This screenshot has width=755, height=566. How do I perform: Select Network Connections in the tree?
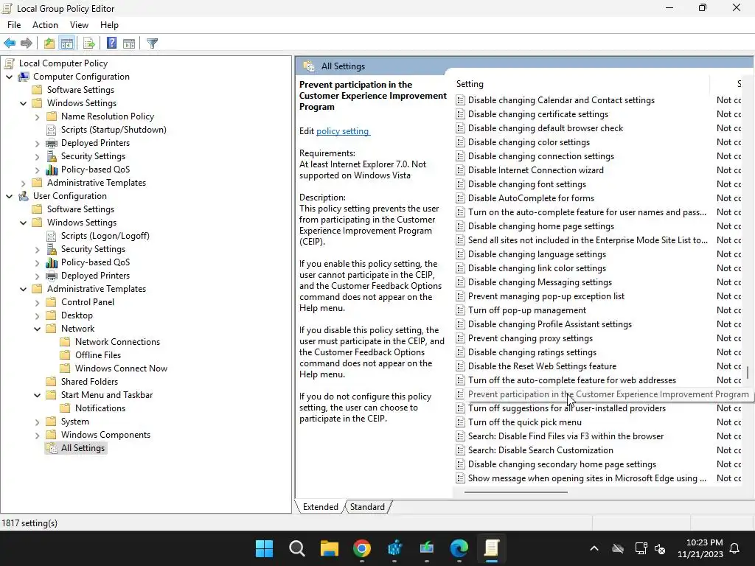(x=117, y=342)
